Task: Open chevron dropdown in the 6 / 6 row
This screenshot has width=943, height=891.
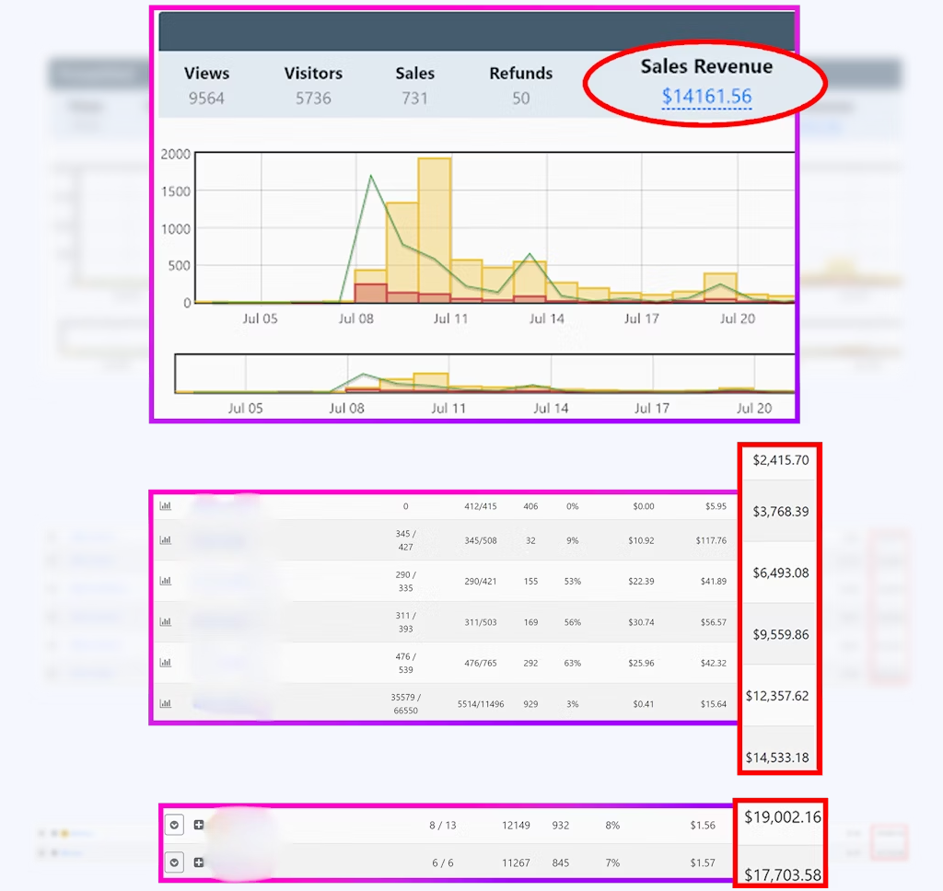Action: pos(174,862)
